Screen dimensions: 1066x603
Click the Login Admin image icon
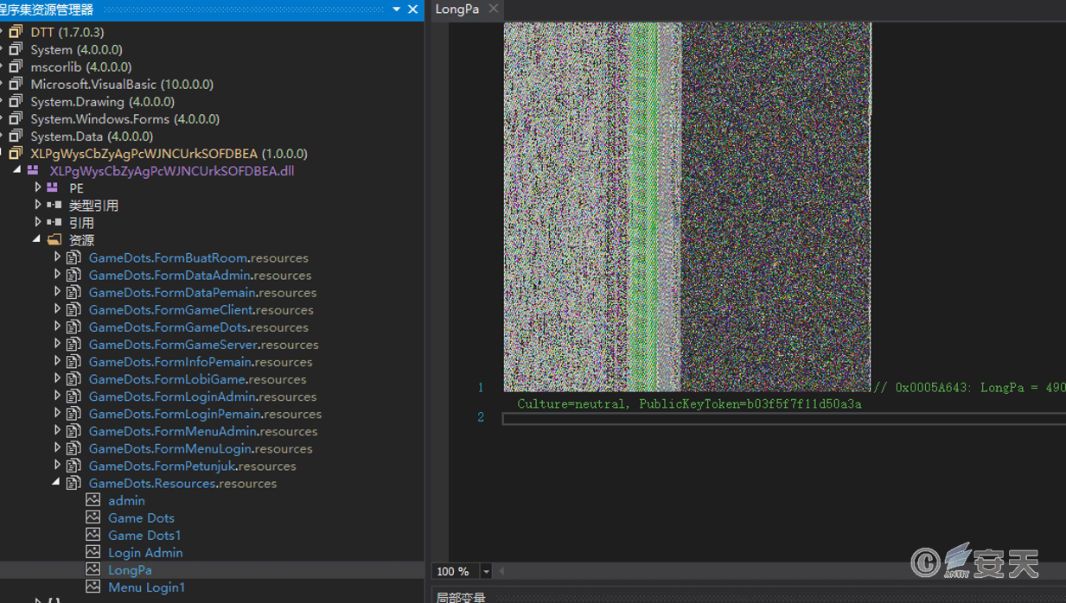pos(93,552)
